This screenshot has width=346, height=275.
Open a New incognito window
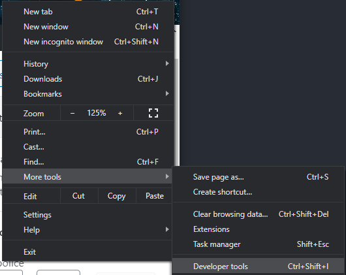click(x=87, y=42)
